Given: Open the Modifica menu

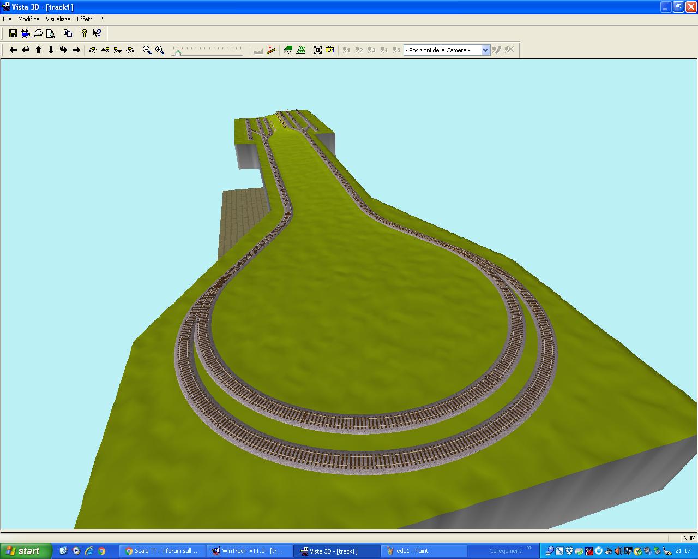Looking at the screenshot, I should click(x=29, y=19).
